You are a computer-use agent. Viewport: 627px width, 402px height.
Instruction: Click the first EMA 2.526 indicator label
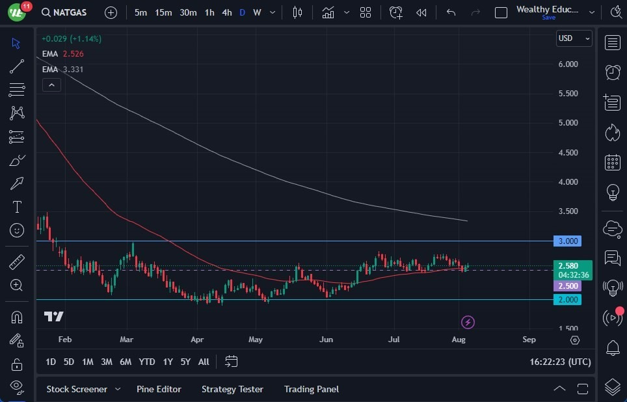[63, 53]
